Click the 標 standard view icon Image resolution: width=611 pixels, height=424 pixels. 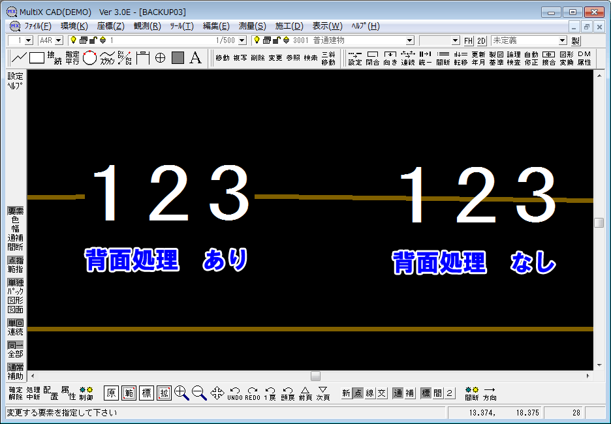coord(146,393)
